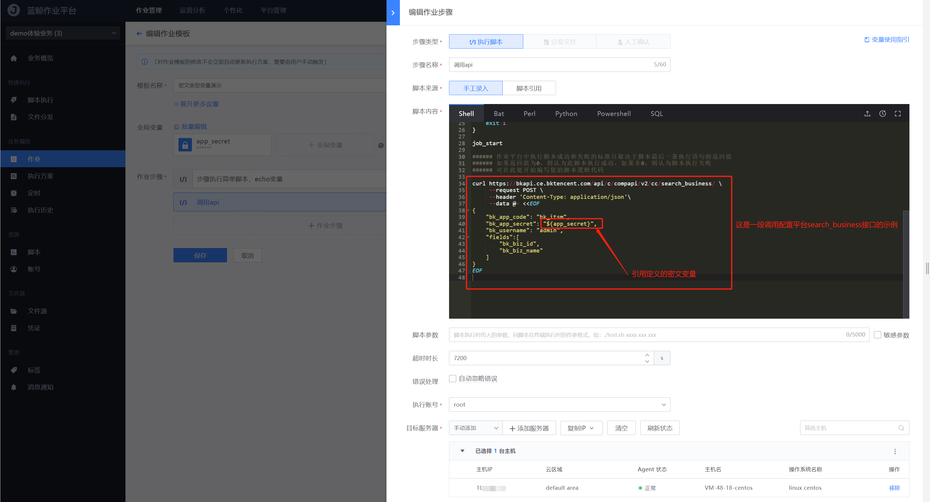Click the 执行历史 sidebar icon
This screenshot has height=502, width=930.
14,210
